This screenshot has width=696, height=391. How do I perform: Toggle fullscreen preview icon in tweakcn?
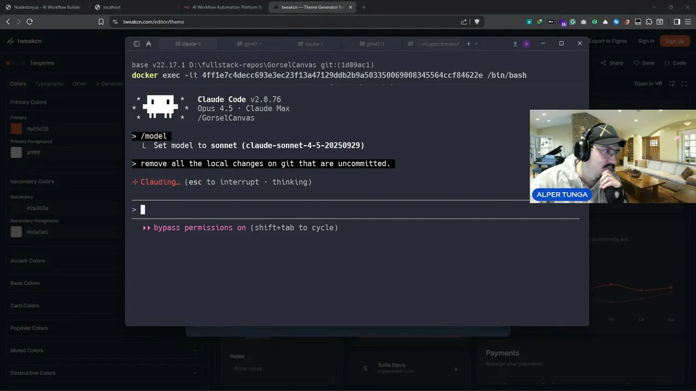pos(685,84)
